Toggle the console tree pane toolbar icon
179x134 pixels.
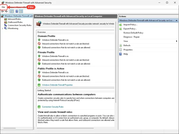(x=12, y=11)
